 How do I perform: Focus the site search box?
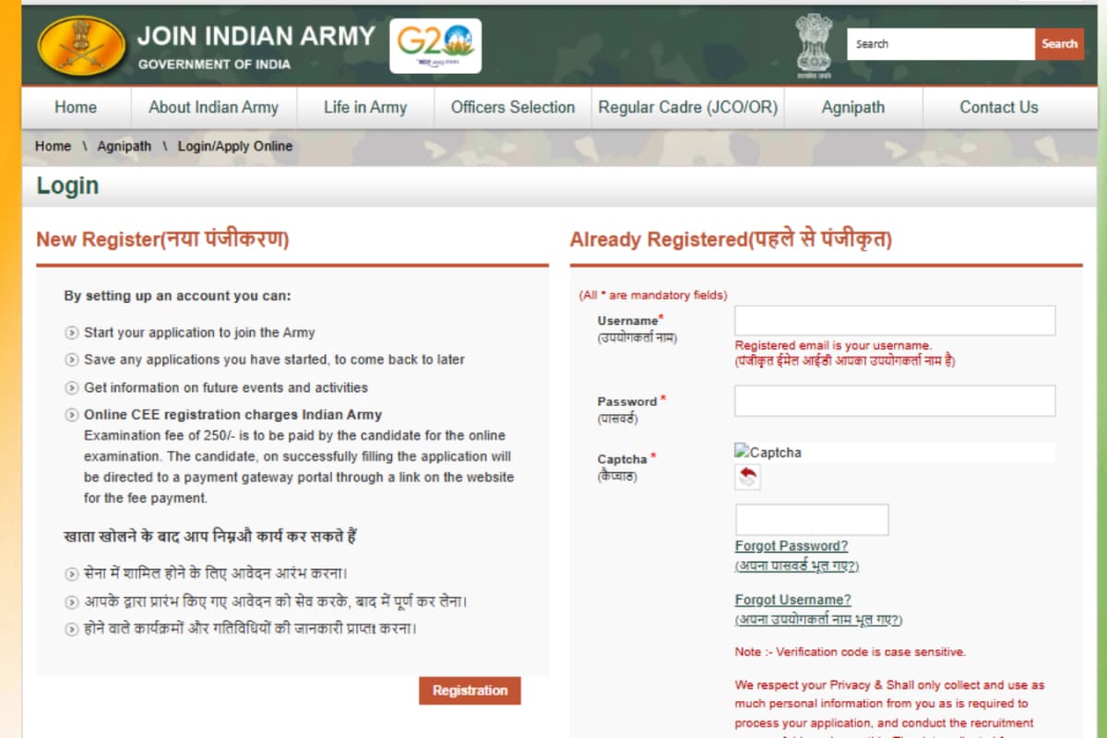click(941, 44)
